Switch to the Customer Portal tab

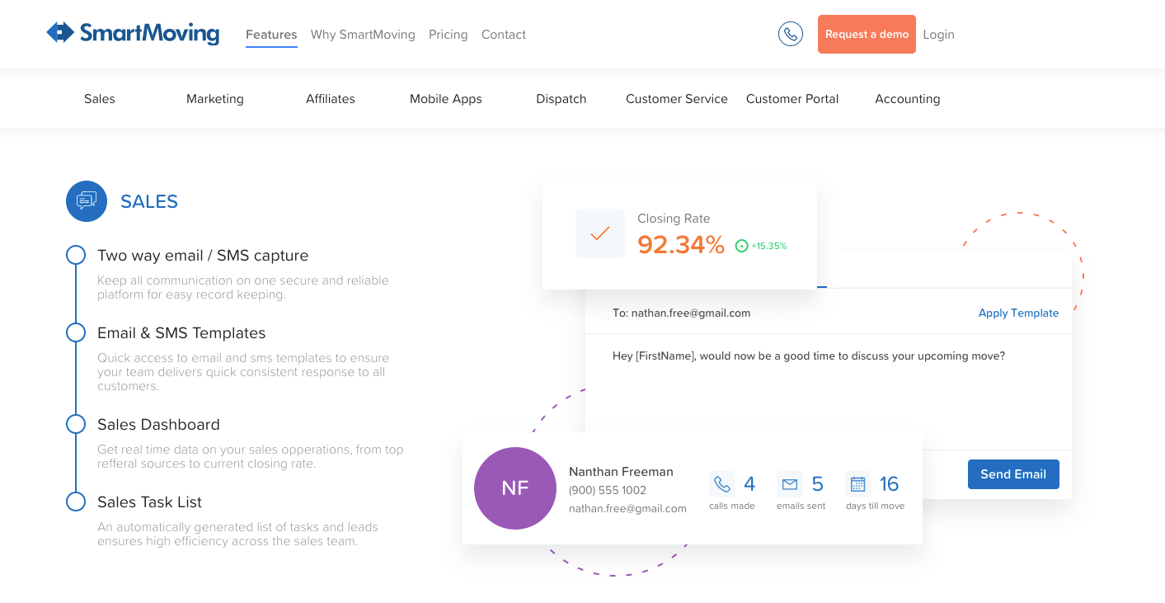click(x=792, y=99)
